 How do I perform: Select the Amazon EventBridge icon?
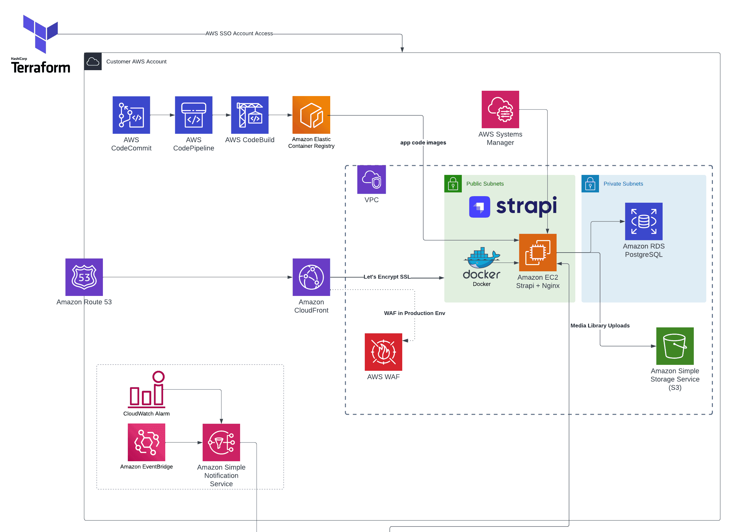click(x=146, y=442)
